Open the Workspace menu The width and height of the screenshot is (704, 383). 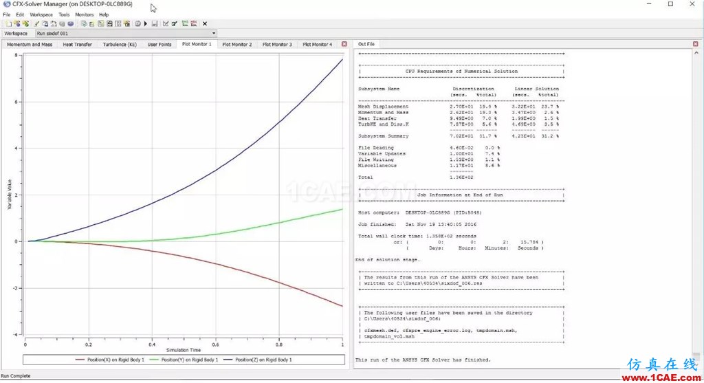[41, 14]
